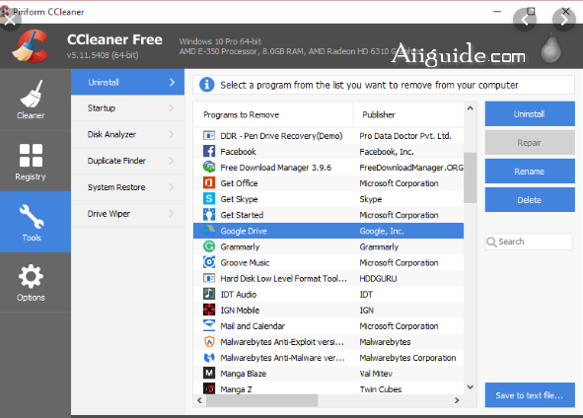Click the Delete button
This screenshot has height=418, width=583.
530,199
